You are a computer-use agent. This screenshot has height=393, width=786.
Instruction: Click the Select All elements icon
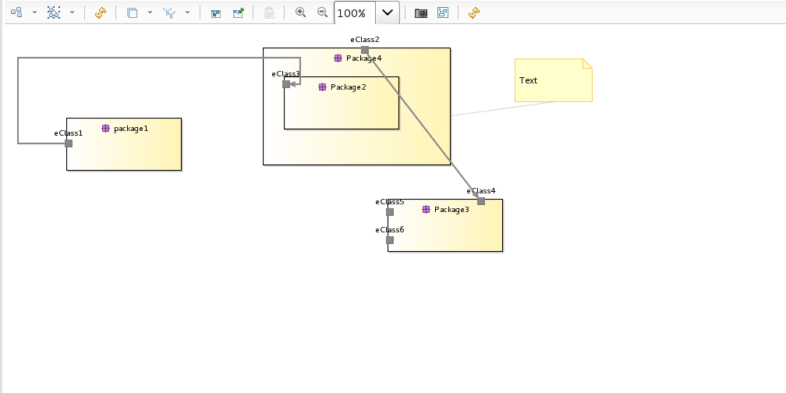[x=54, y=12]
